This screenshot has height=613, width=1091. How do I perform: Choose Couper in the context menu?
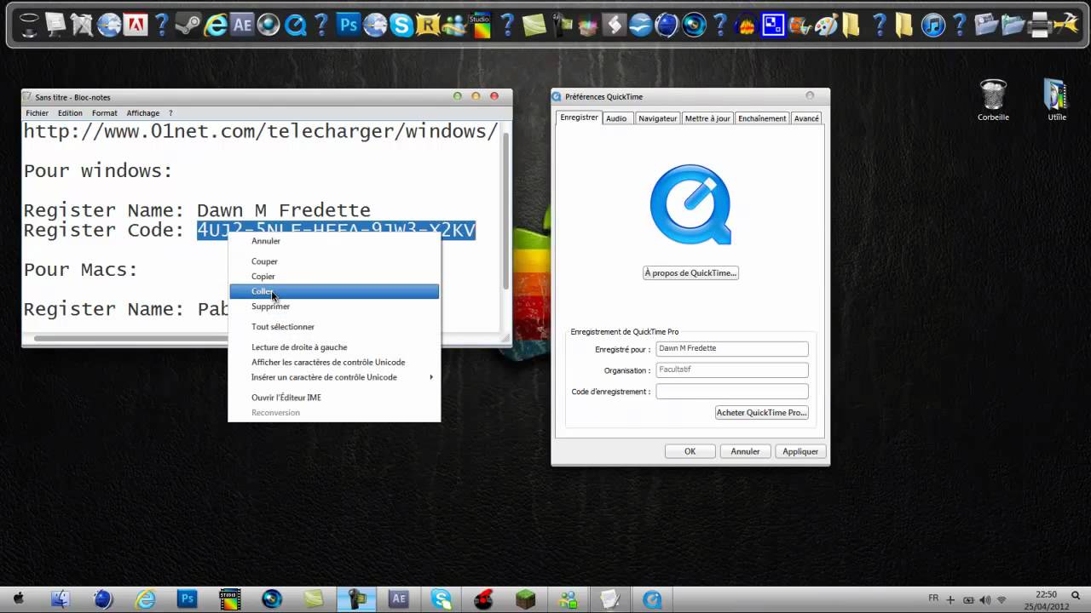[334, 261]
